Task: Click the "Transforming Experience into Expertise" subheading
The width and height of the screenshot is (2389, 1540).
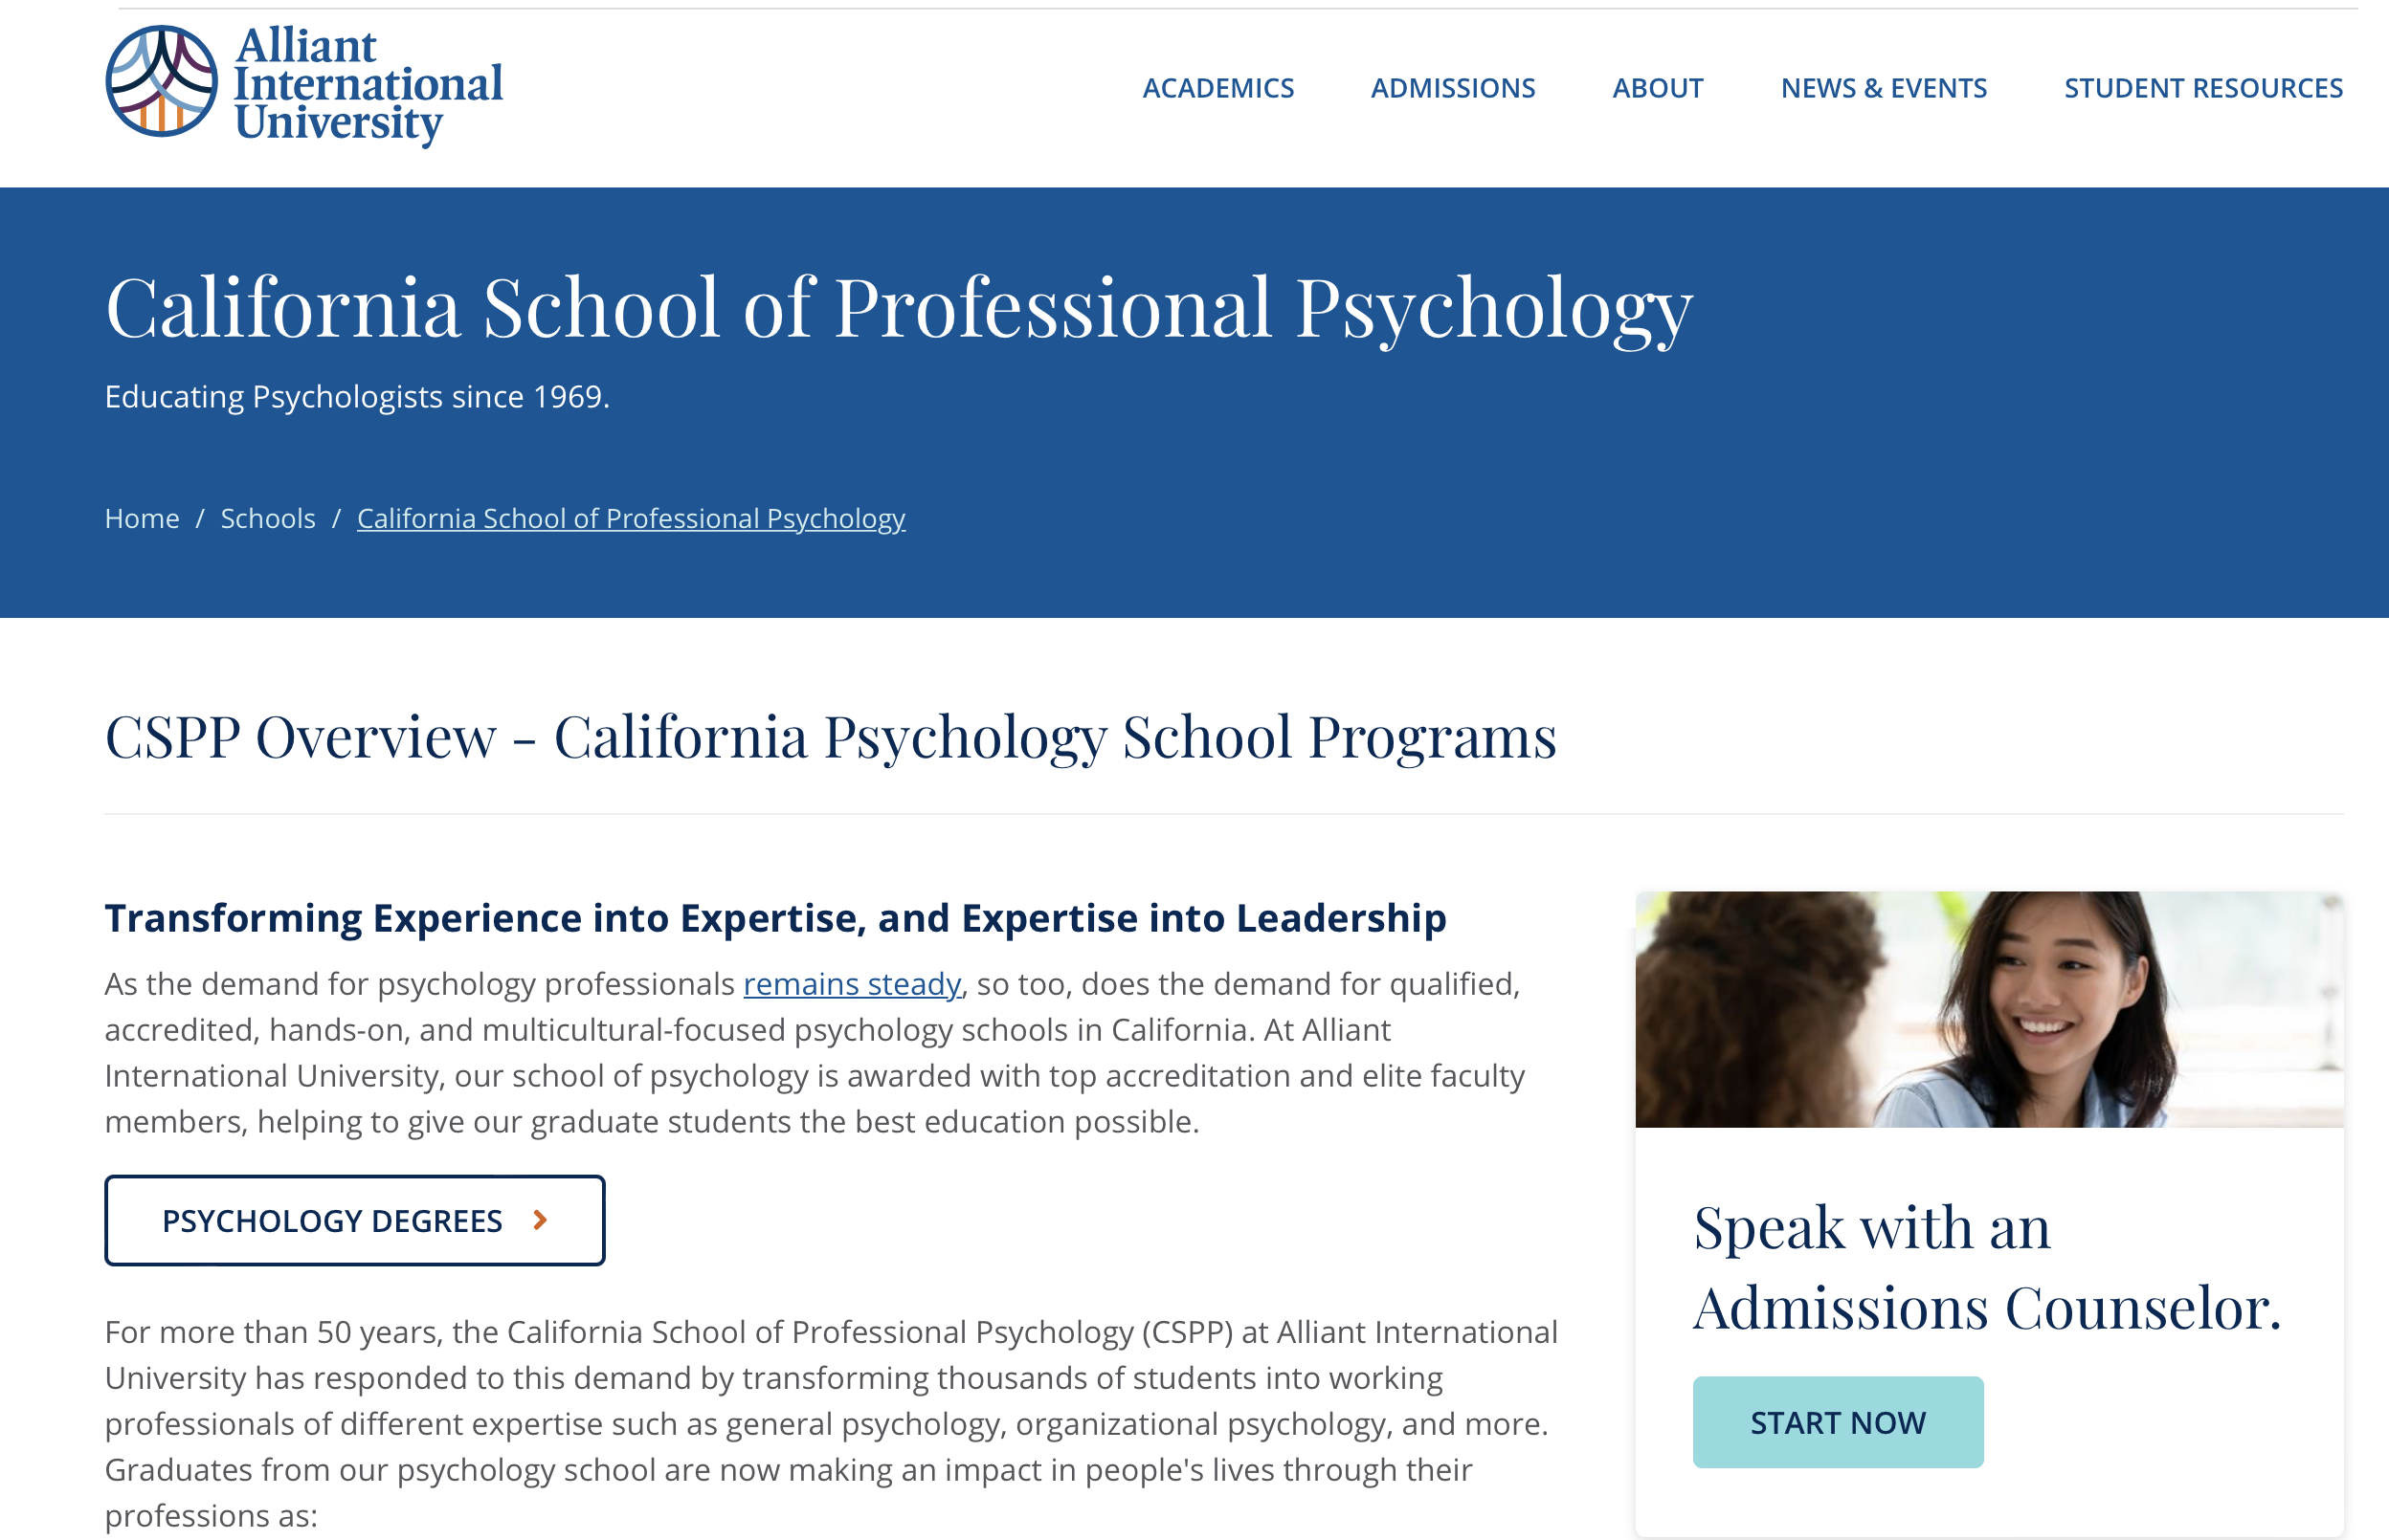Action: (x=774, y=918)
